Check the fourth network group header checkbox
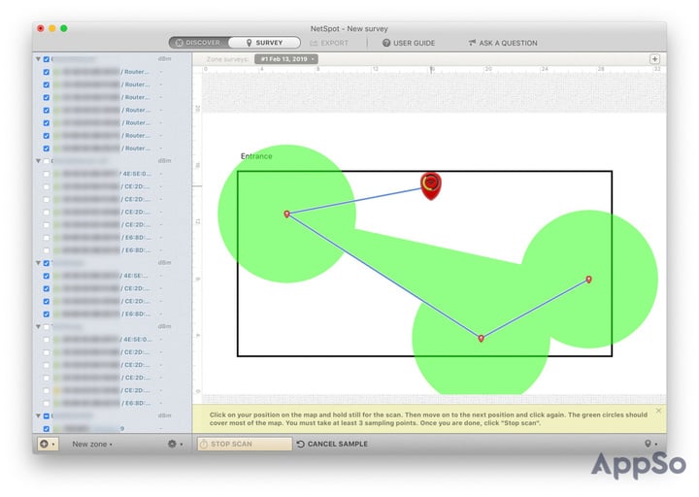Image resolution: width=699 pixels, height=497 pixels. 47,327
